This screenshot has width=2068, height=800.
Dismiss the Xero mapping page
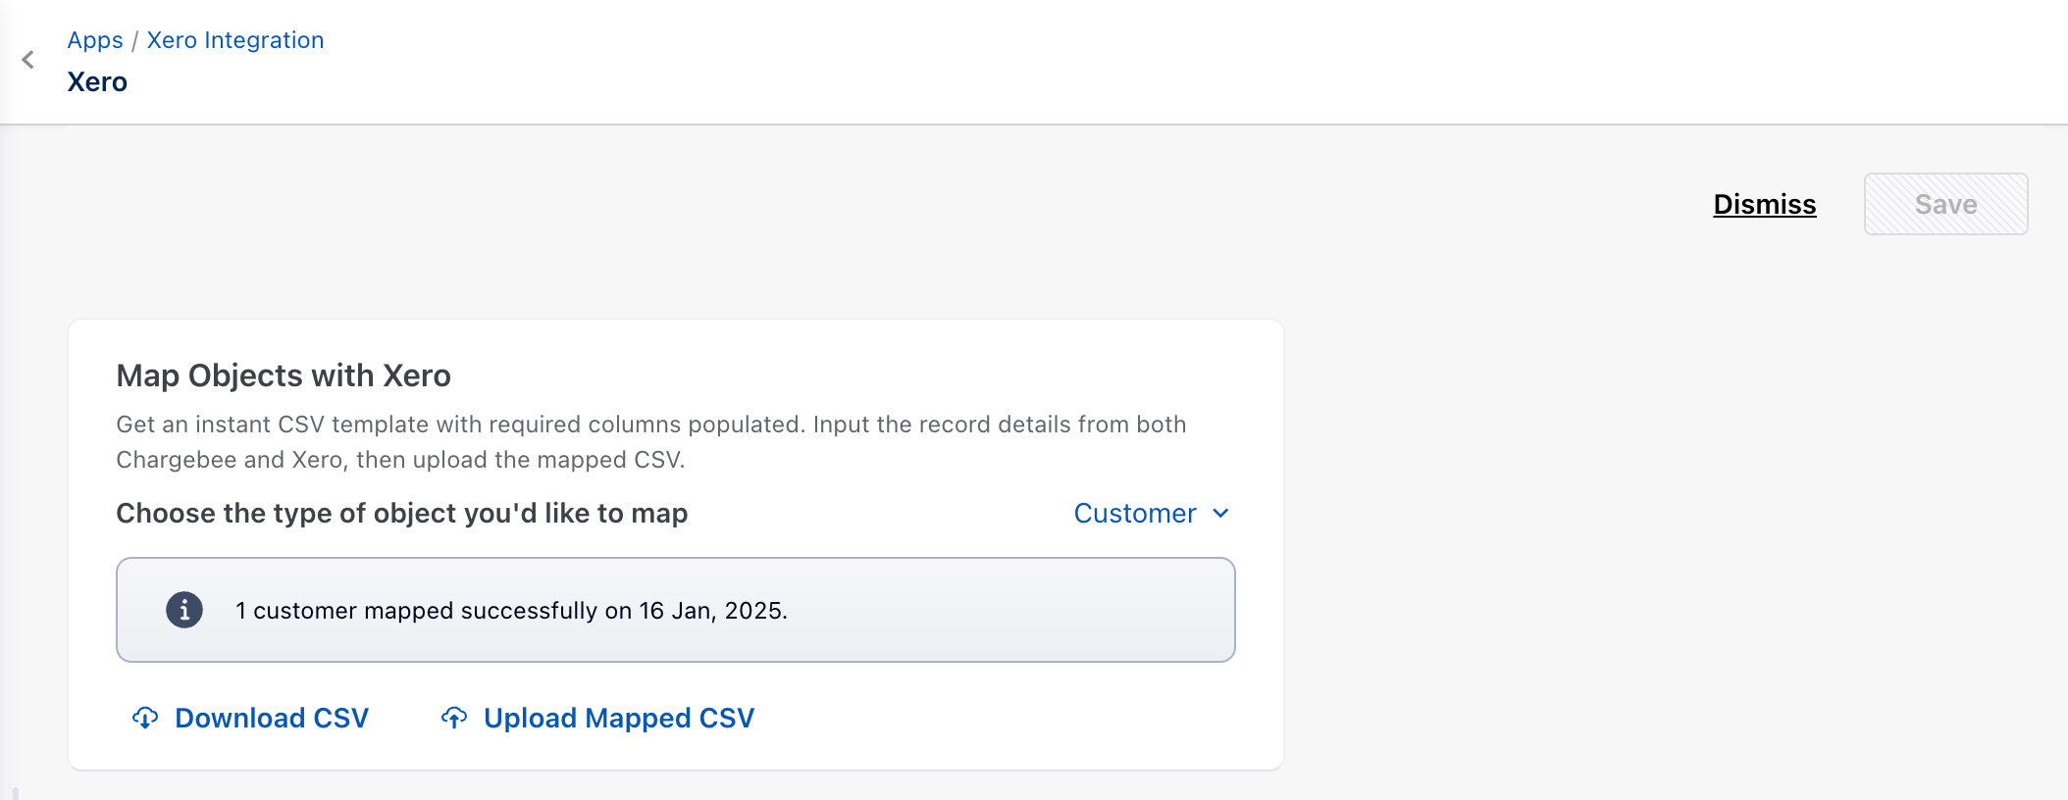[1764, 204]
